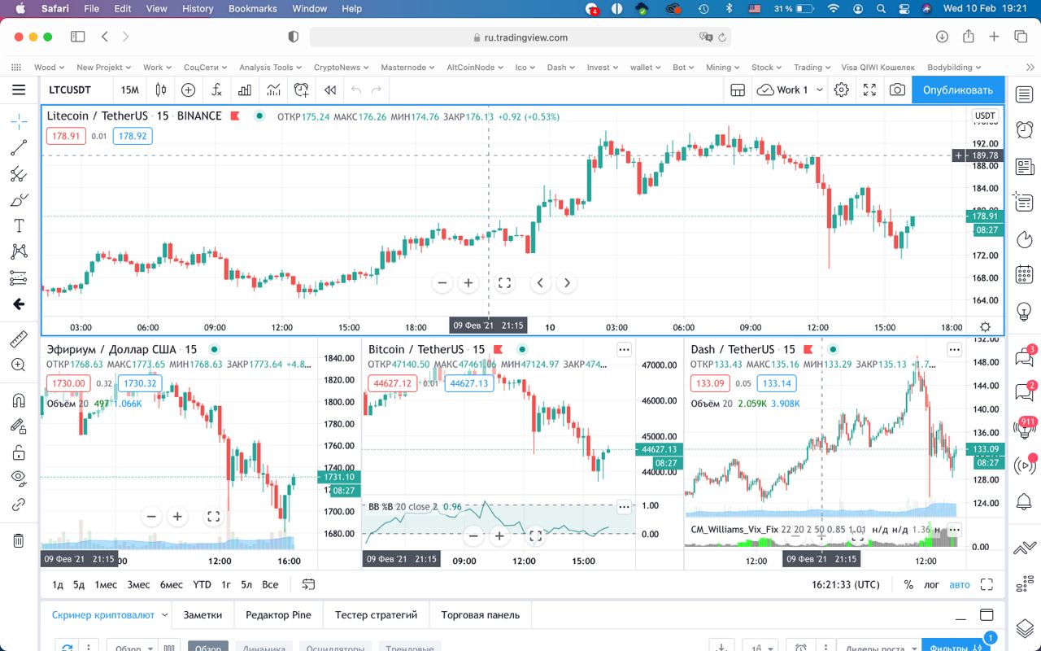Take a chart snapshot with the camera icon
Image resolution: width=1041 pixels, height=651 pixels.
(x=897, y=90)
